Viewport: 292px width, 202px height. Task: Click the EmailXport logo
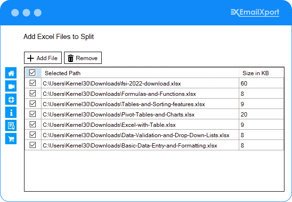coord(255,13)
